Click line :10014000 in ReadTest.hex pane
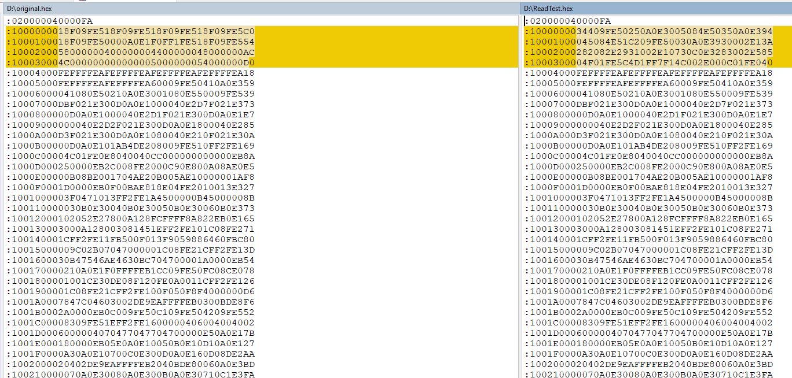 (x=649, y=239)
